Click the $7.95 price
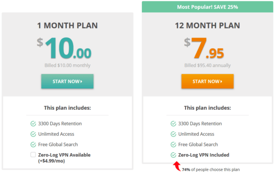 point(204,48)
